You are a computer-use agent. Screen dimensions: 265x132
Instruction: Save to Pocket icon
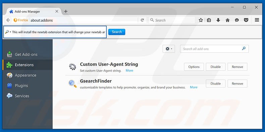(x=246, y=20)
